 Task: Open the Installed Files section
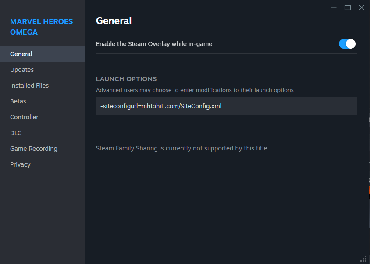[x=29, y=86]
